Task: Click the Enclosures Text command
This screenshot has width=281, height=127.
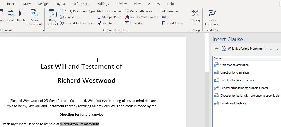Action: 110,11
